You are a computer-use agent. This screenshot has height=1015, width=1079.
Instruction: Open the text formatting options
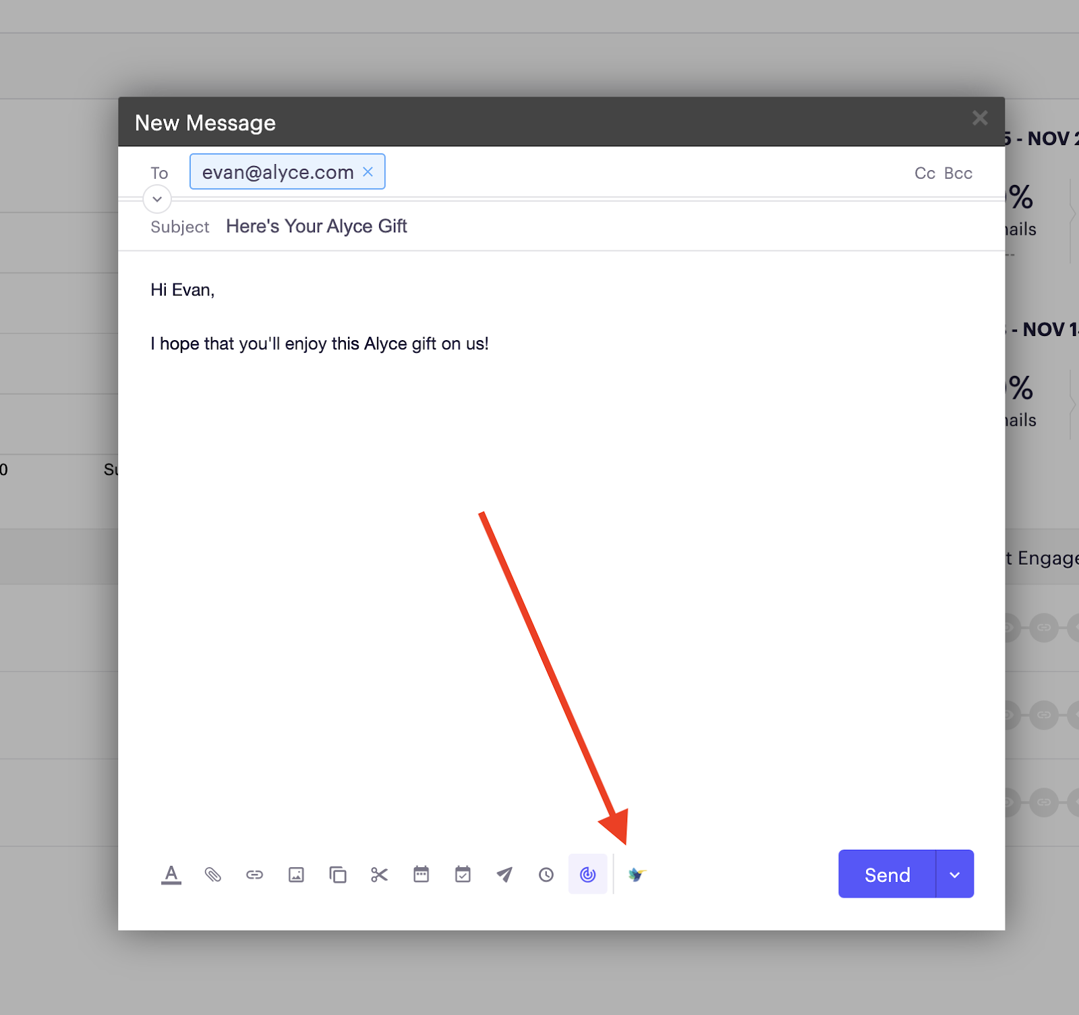(171, 875)
